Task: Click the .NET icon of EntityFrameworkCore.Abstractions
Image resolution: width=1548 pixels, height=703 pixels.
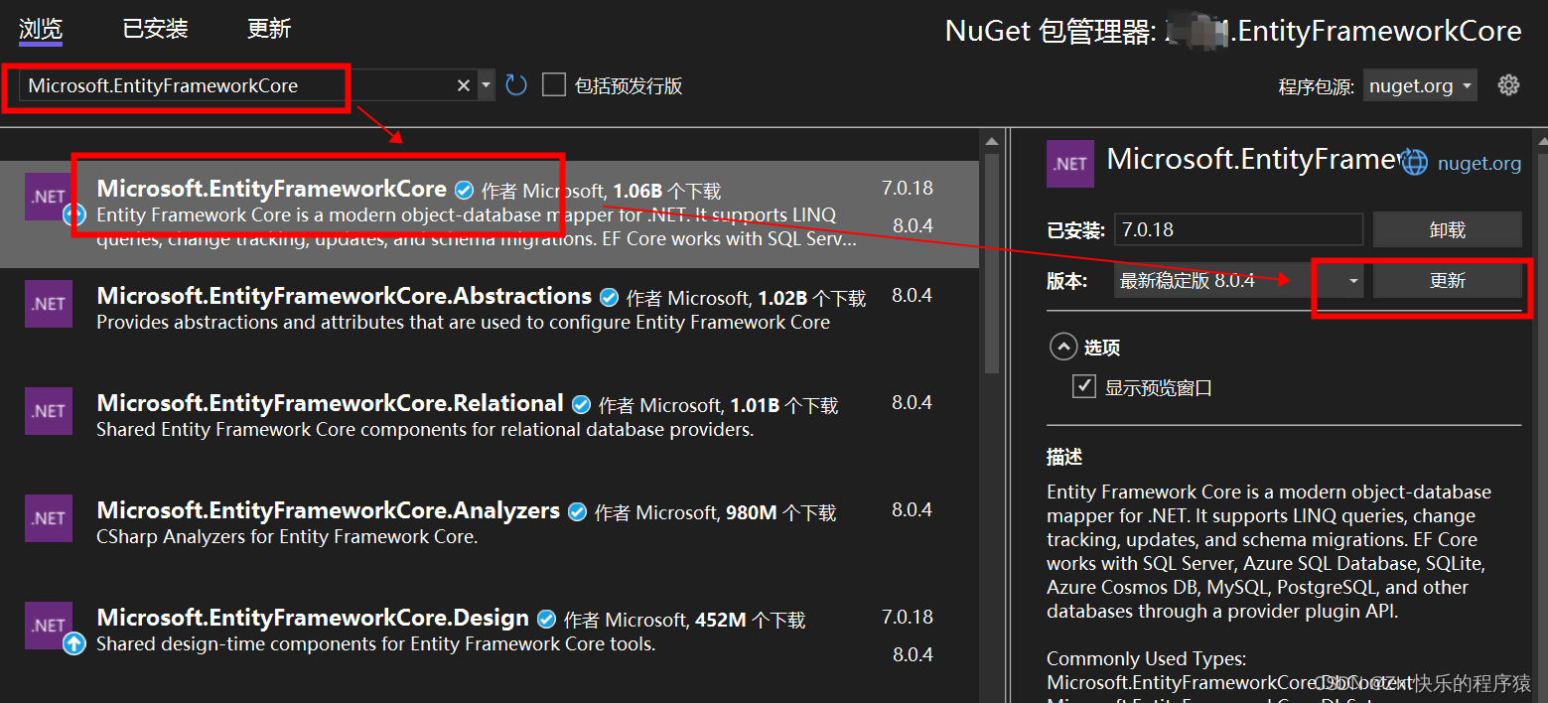Action: pos(48,304)
